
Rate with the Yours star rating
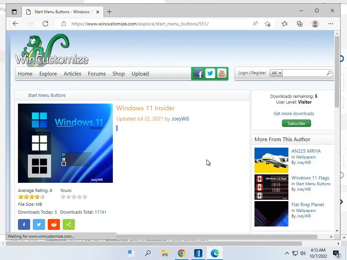74,197
